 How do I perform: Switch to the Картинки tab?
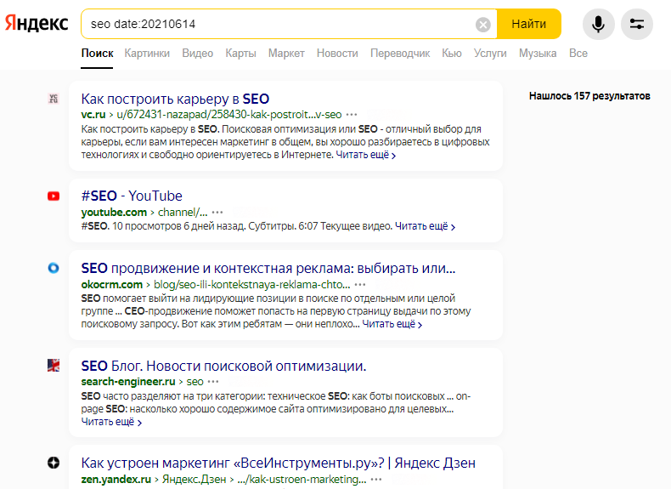pyautogui.click(x=147, y=53)
